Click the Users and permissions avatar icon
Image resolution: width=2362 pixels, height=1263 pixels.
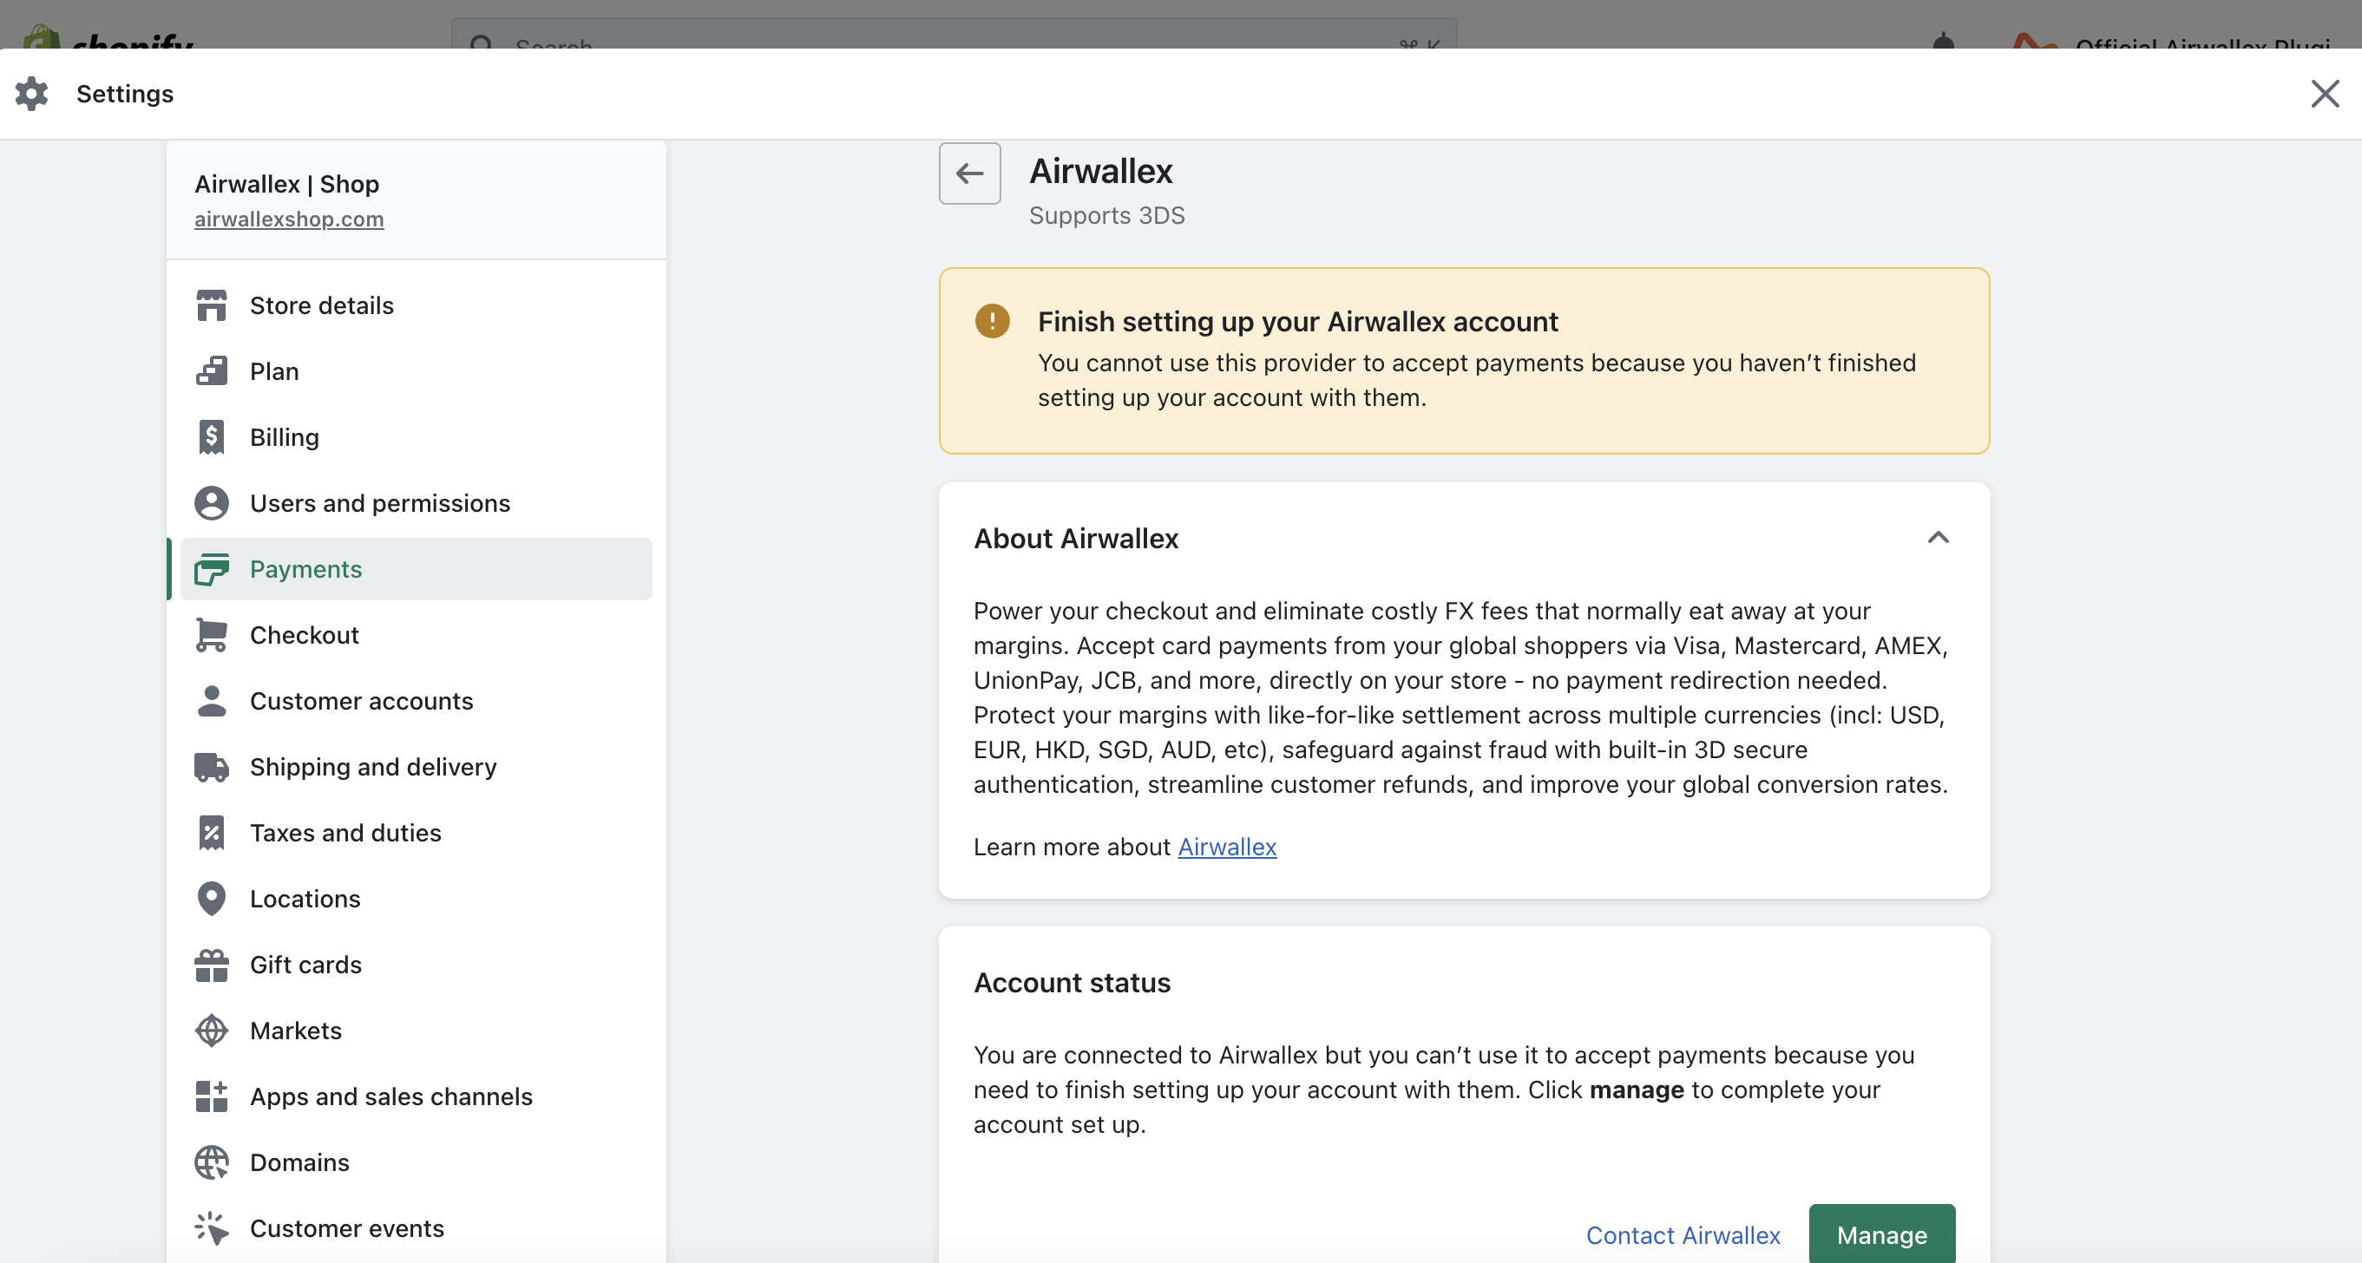[211, 503]
